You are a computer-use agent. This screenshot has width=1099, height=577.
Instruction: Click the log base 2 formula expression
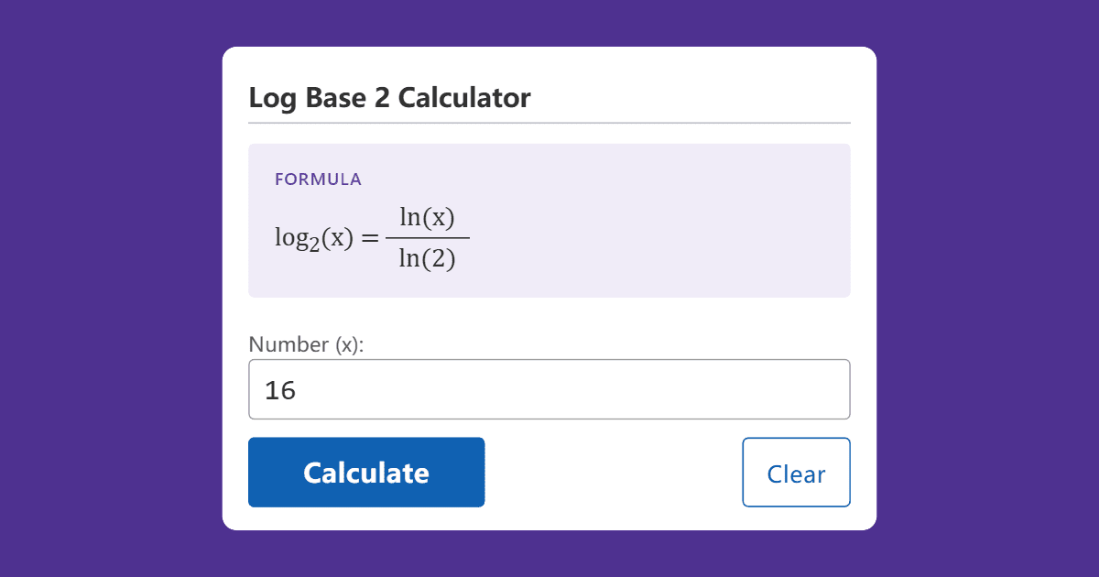point(371,236)
